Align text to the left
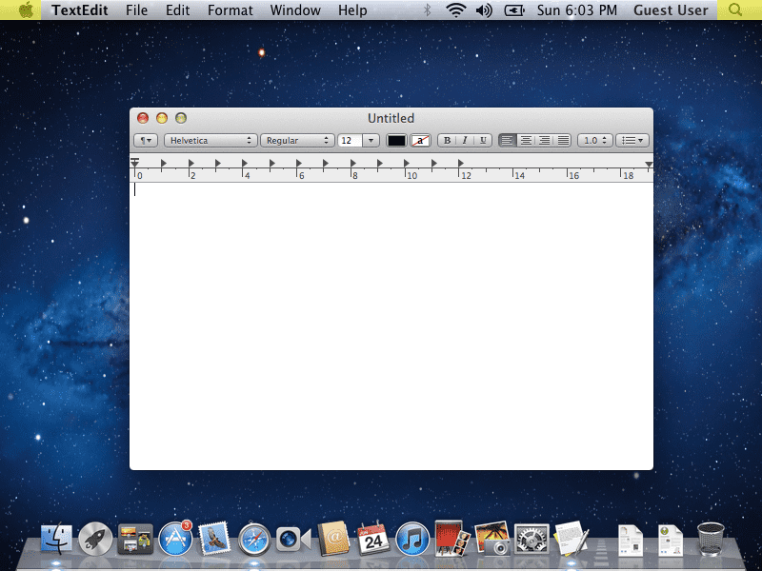Image resolution: width=762 pixels, height=571 pixels. (x=507, y=140)
